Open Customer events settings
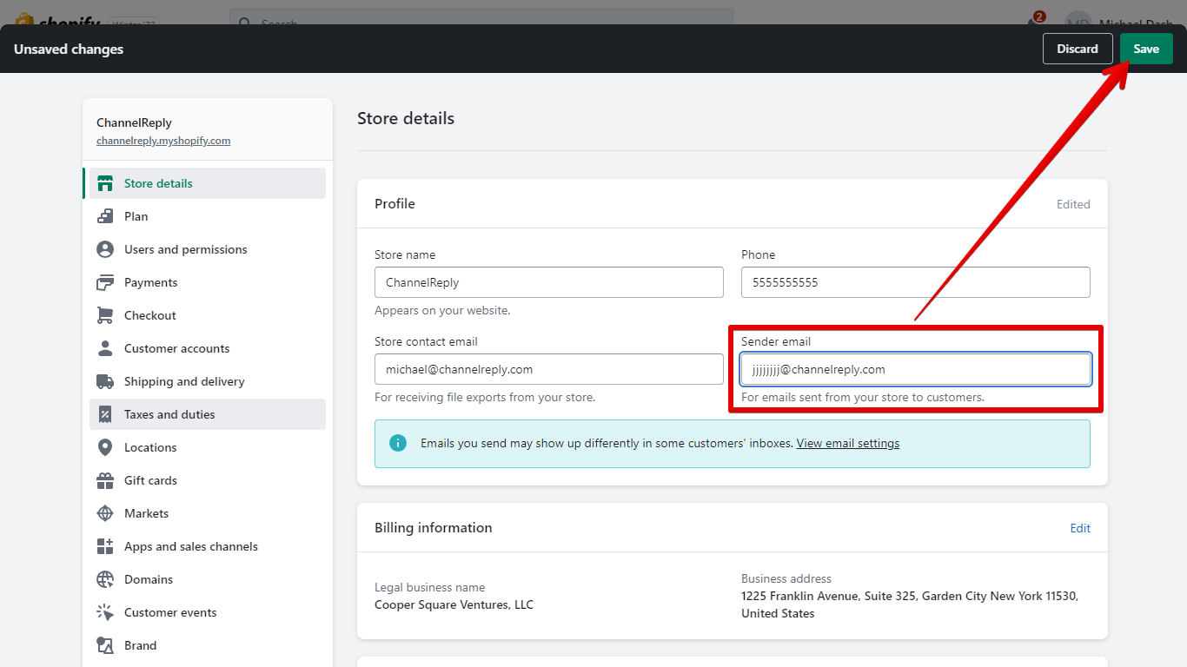This screenshot has width=1187, height=667. (x=208, y=612)
